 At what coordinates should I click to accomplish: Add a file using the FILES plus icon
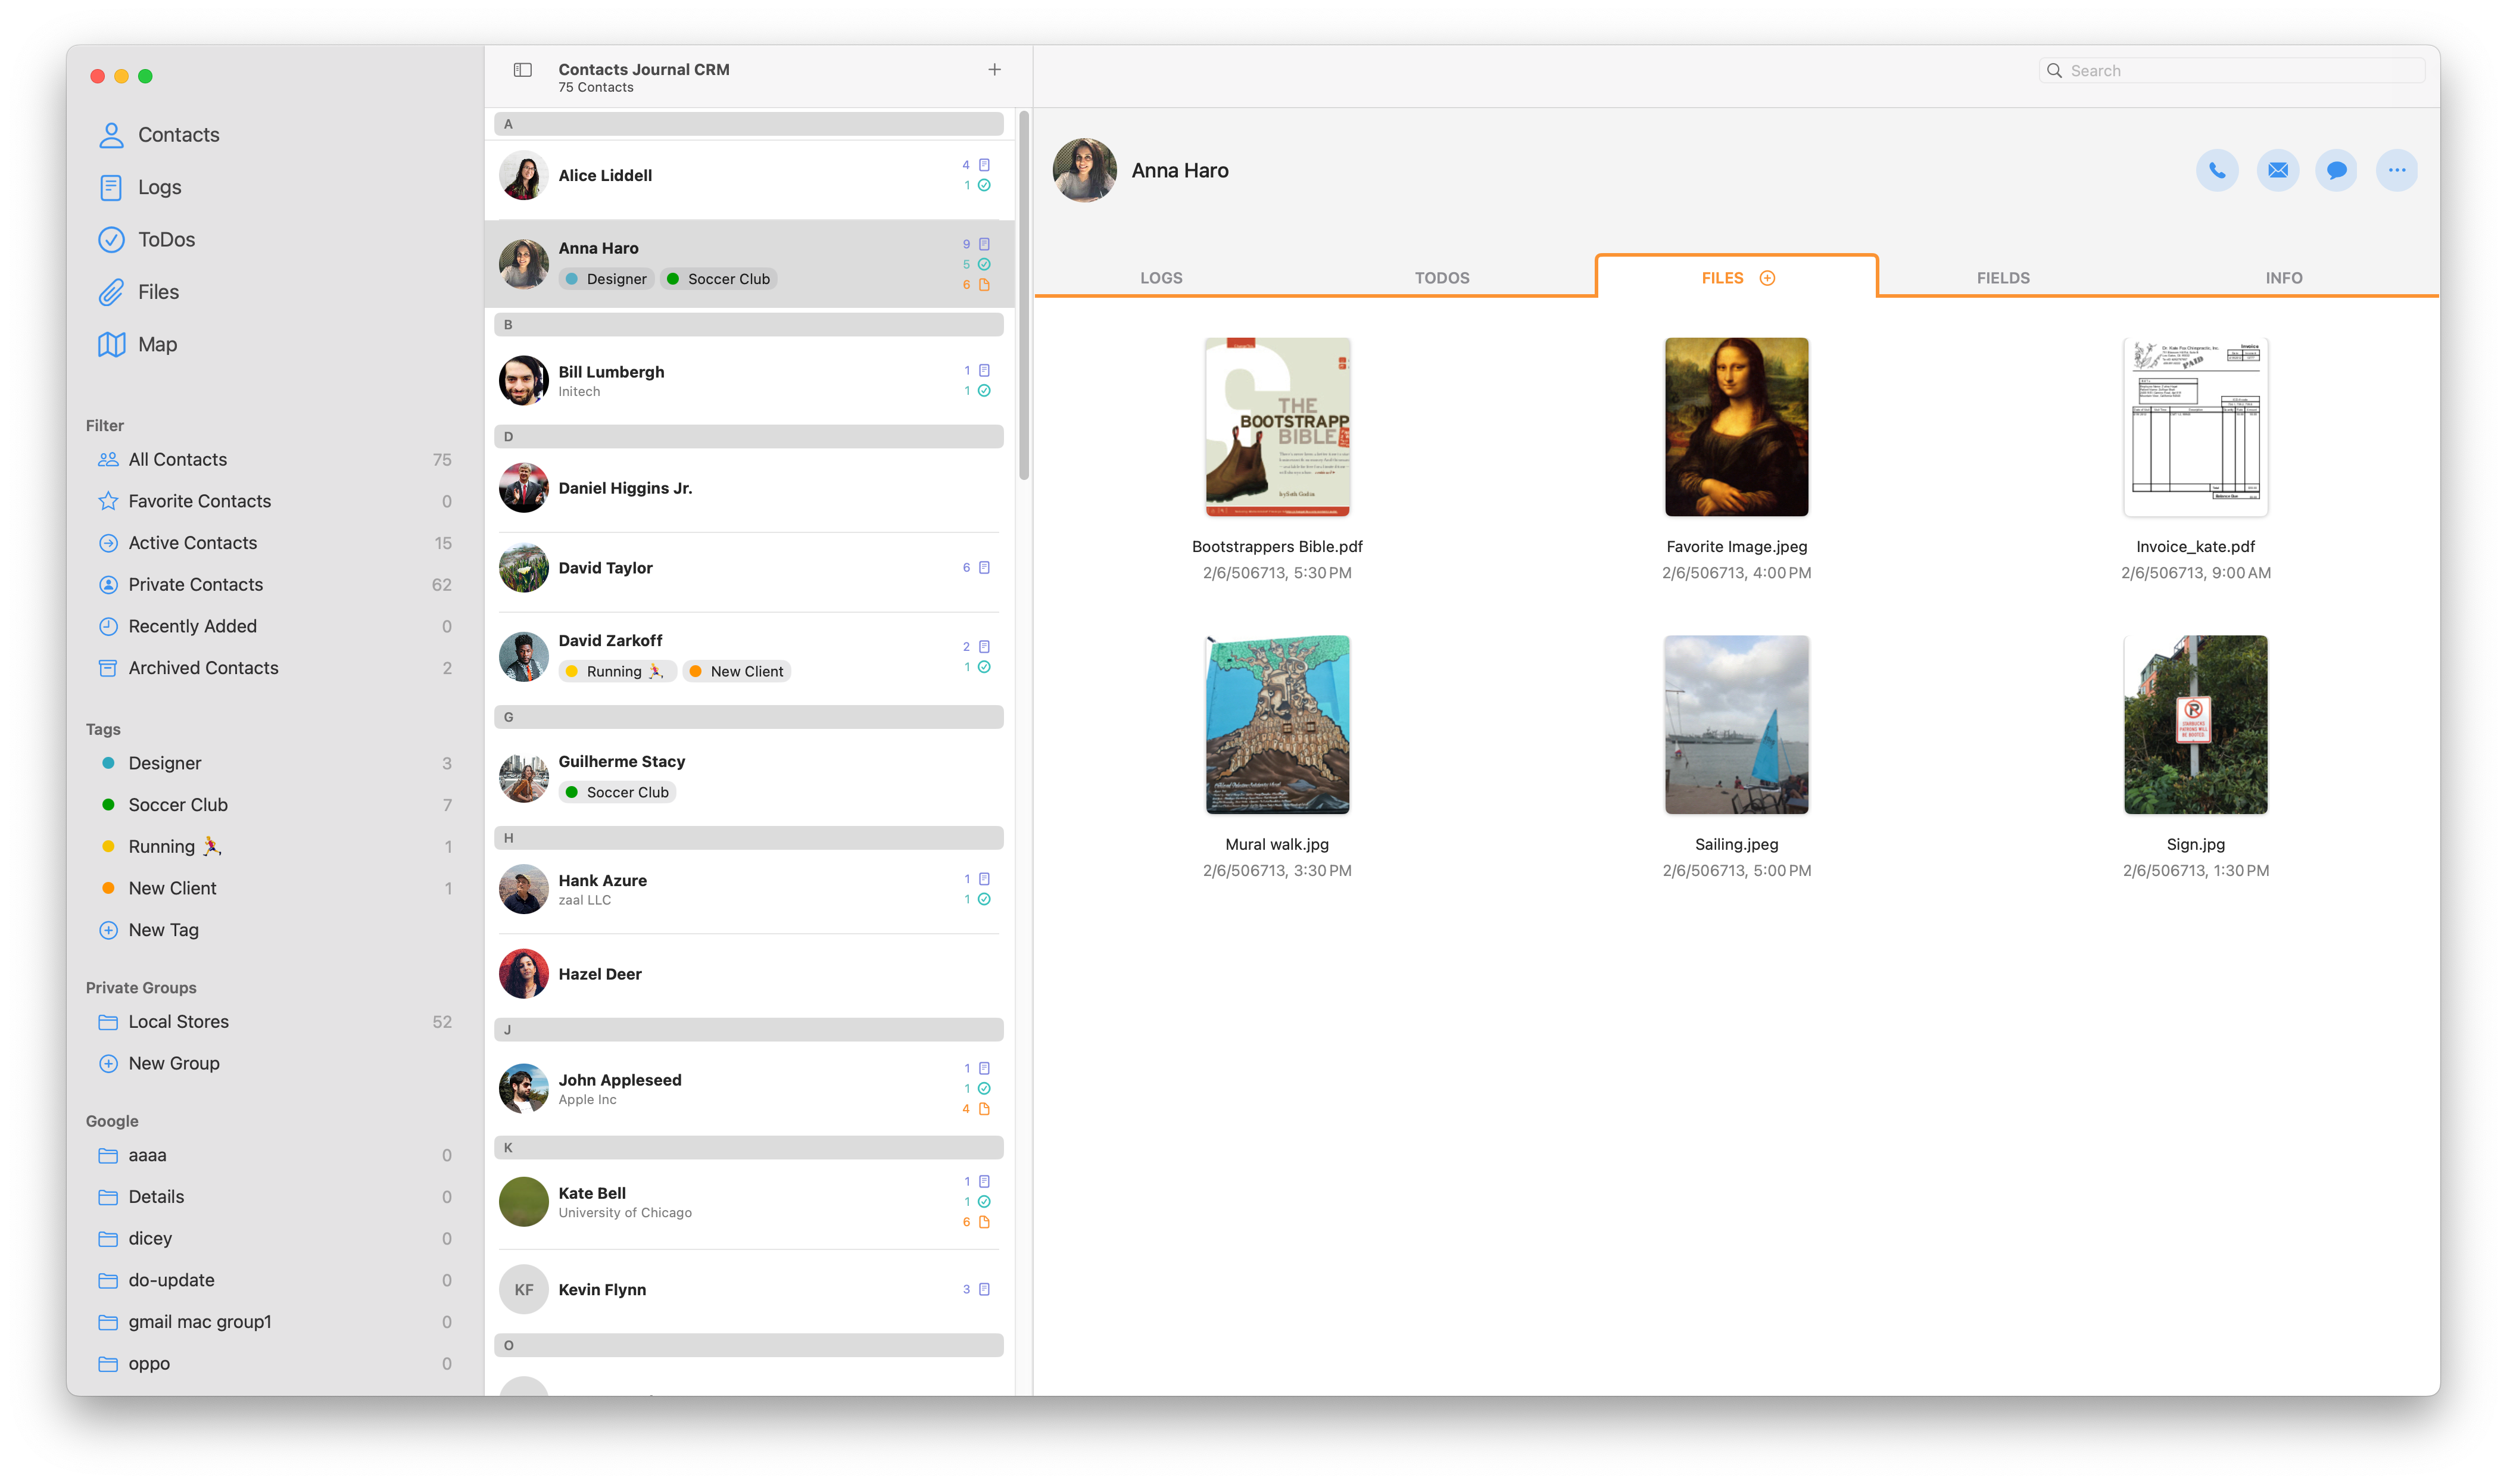tap(1767, 278)
